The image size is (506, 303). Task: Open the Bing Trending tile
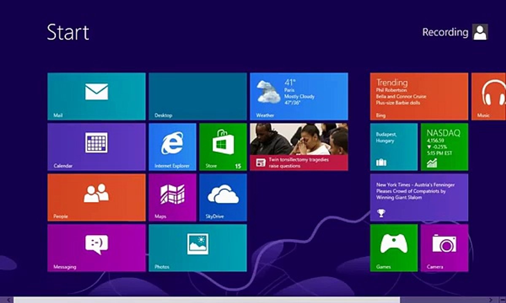[x=419, y=96]
